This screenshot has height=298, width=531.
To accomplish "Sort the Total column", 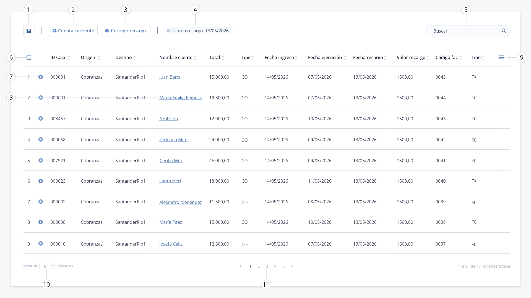I will 223,58.
